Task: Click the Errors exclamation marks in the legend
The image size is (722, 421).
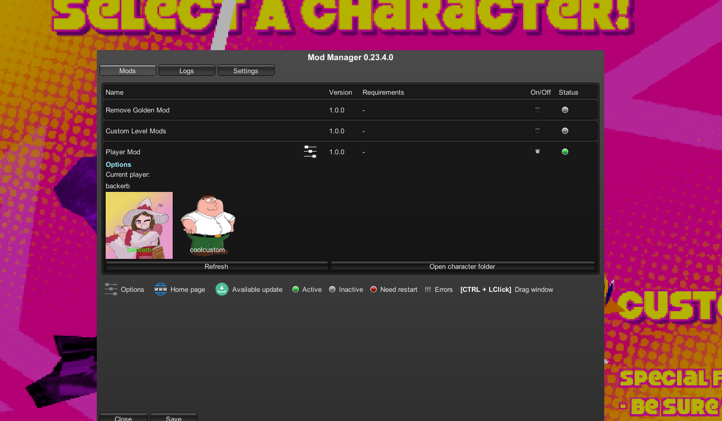Action: [x=428, y=290]
